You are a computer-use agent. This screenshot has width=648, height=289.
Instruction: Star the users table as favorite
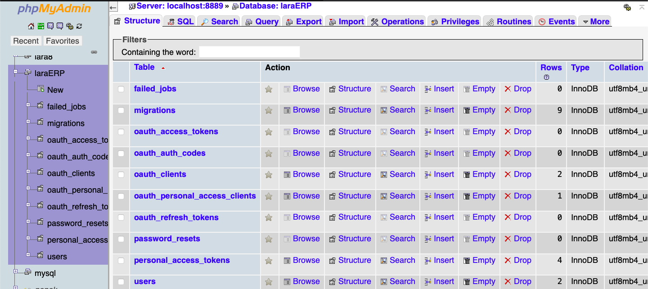pos(269,282)
